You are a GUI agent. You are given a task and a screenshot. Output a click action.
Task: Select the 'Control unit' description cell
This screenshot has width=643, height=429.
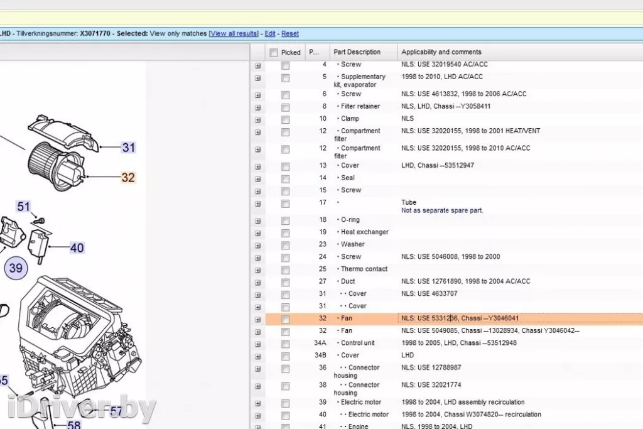[357, 342]
